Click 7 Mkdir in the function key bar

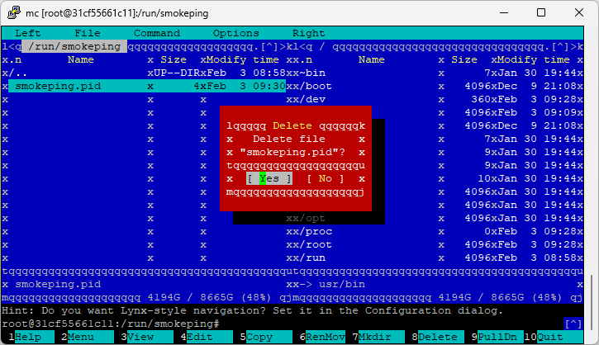click(x=378, y=337)
